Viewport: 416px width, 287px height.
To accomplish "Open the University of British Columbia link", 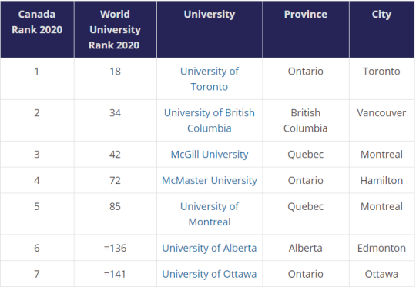I will click(210, 121).
